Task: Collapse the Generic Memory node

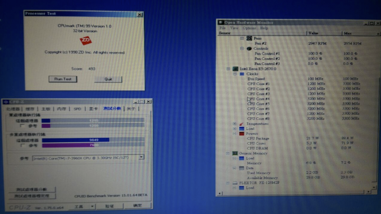Action: tap(228, 153)
